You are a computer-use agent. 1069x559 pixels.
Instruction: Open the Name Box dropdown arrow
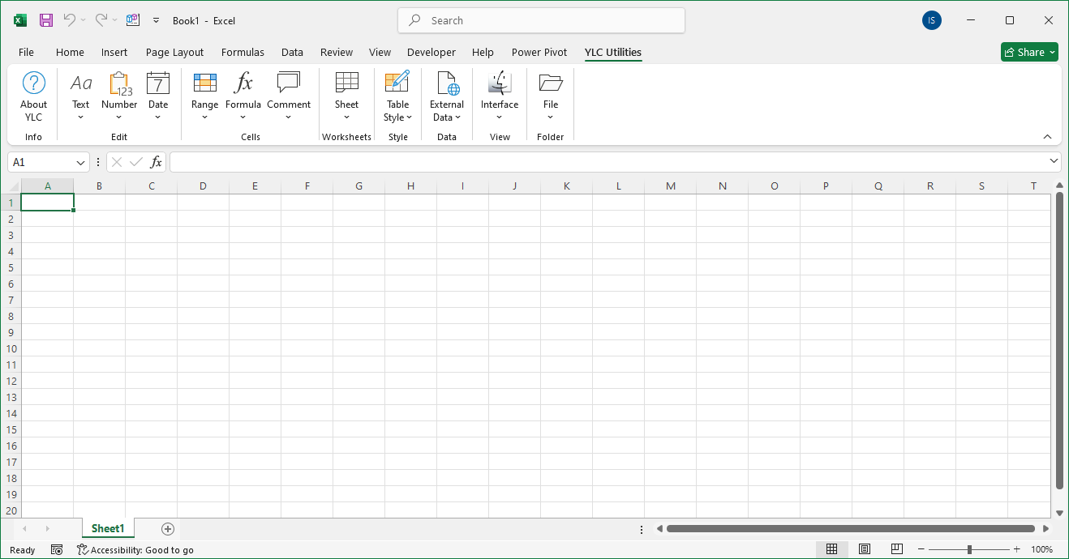click(81, 163)
